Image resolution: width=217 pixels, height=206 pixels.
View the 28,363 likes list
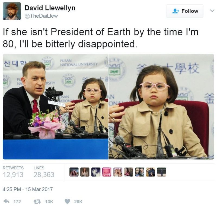(44, 172)
